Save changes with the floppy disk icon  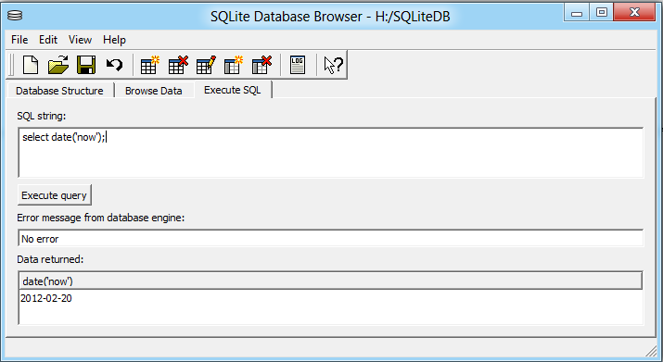(x=86, y=65)
